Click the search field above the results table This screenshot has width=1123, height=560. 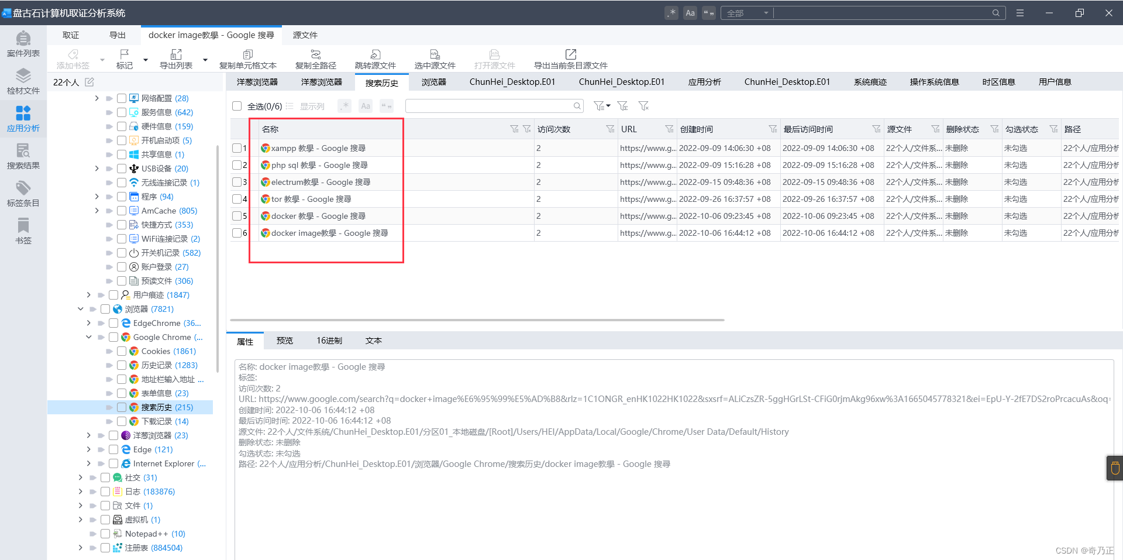pyautogui.click(x=490, y=106)
